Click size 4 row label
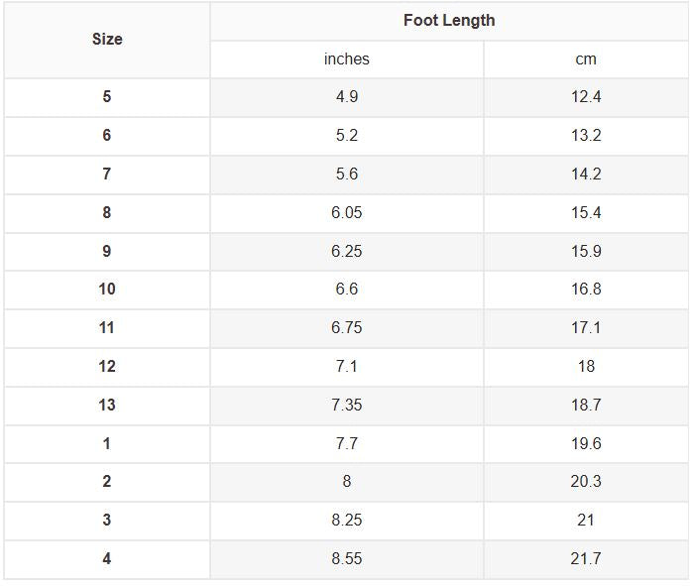 107,559
